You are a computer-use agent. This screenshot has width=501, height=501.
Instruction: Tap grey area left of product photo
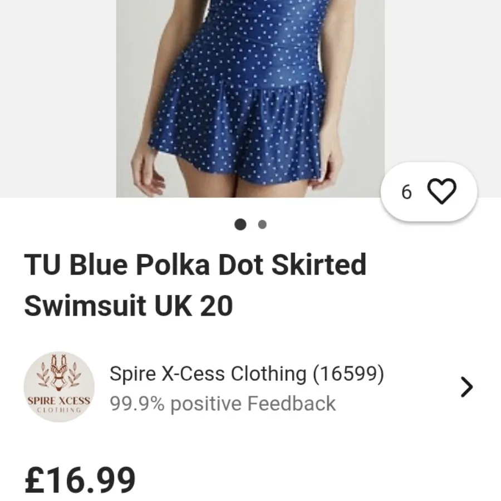point(58,99)
